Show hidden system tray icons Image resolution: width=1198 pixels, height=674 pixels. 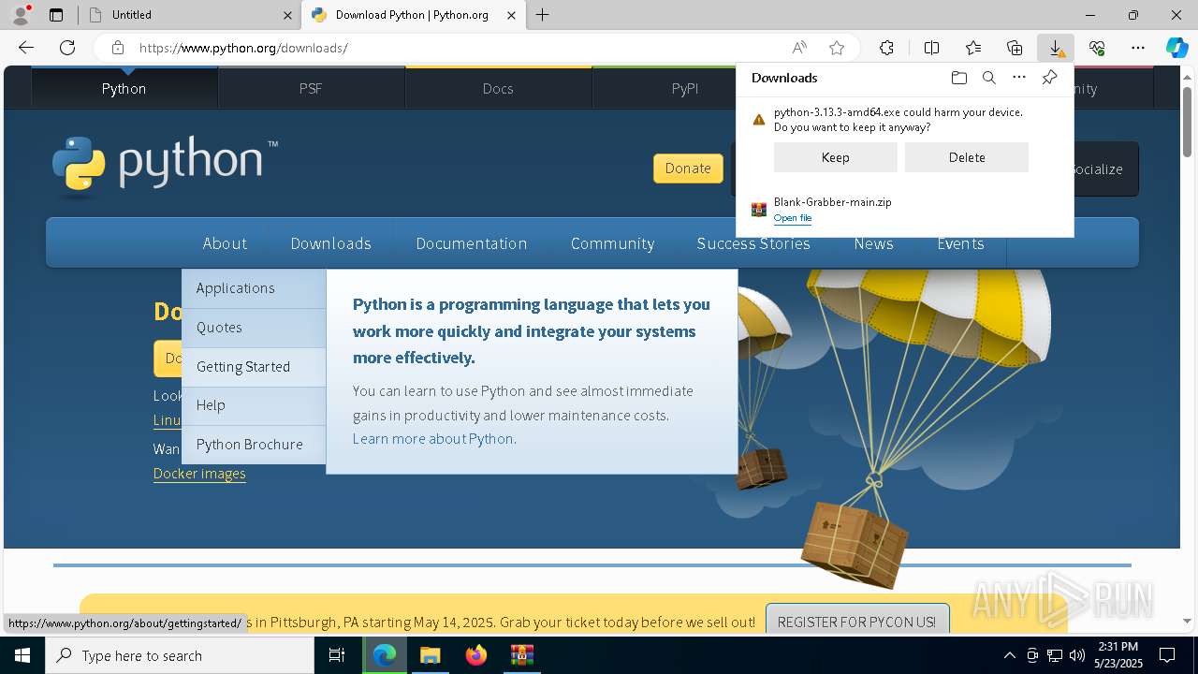click(1009, 655)
